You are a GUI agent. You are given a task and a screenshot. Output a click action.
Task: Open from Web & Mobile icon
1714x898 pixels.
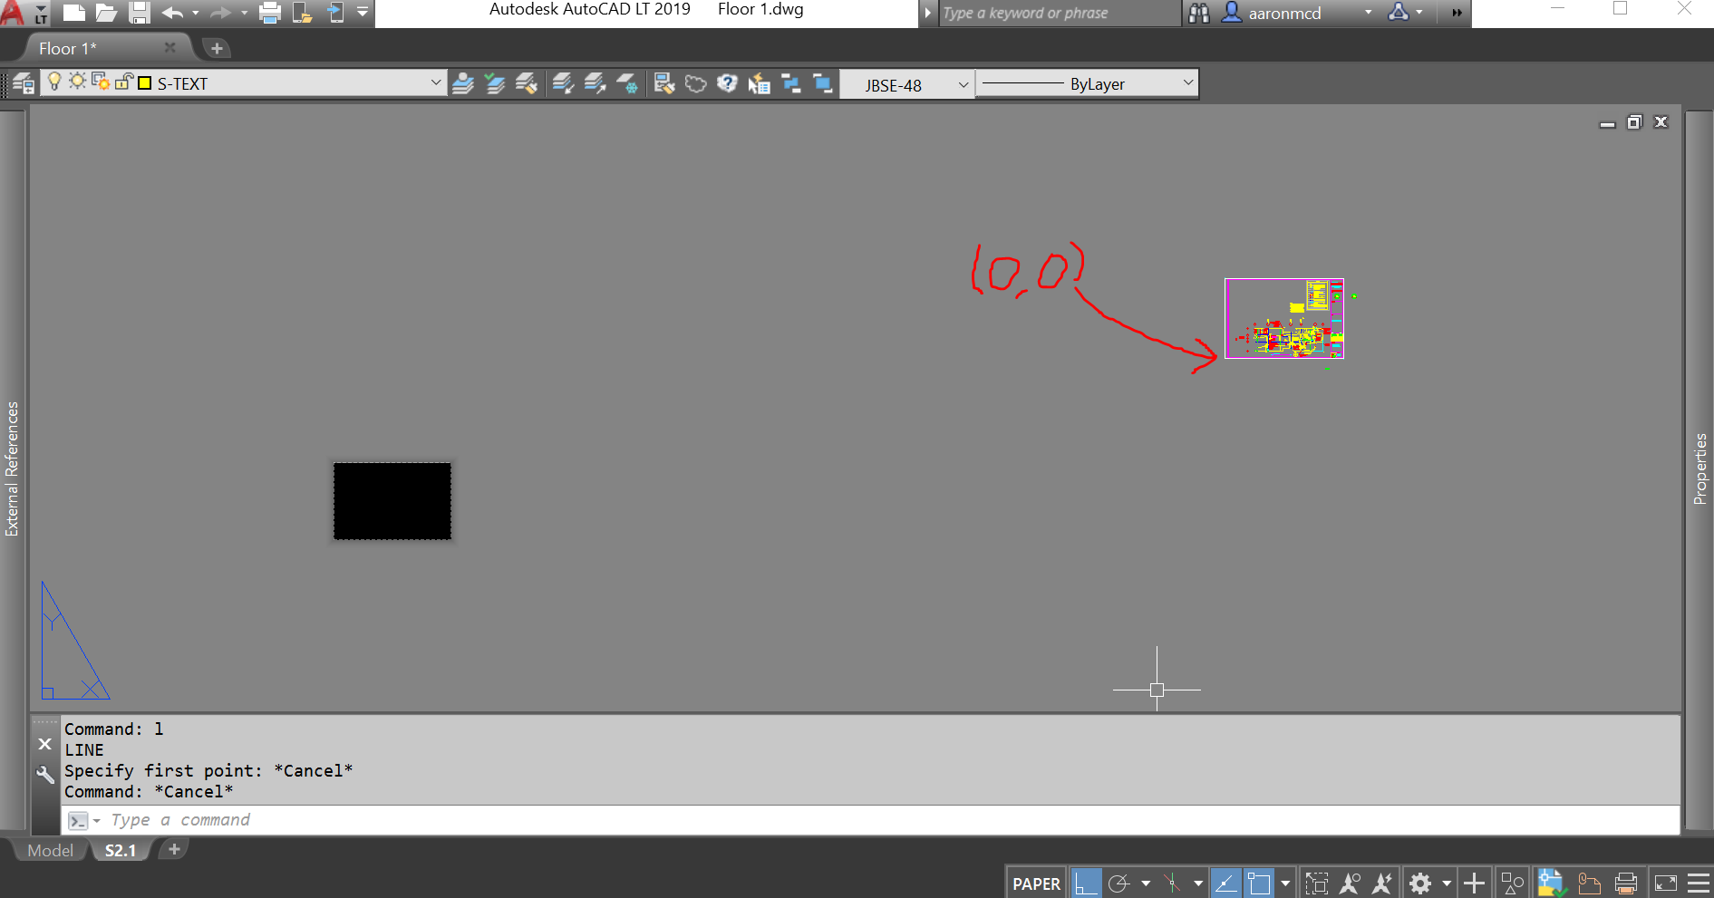303,13
